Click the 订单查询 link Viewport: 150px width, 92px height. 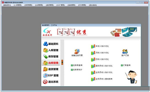[126, 65]
